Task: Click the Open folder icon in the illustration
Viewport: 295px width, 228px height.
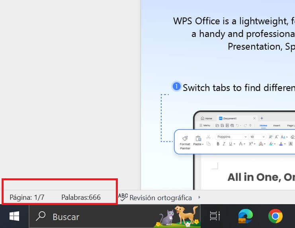Action: (x=217, y=126)
